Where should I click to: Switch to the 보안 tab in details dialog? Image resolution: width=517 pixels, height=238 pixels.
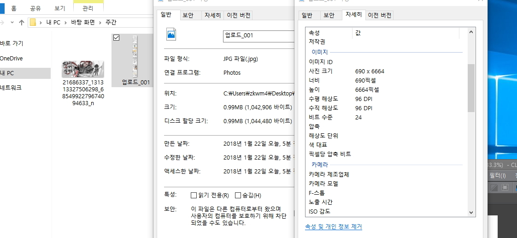pyautogui.click(x=329, y=15)
